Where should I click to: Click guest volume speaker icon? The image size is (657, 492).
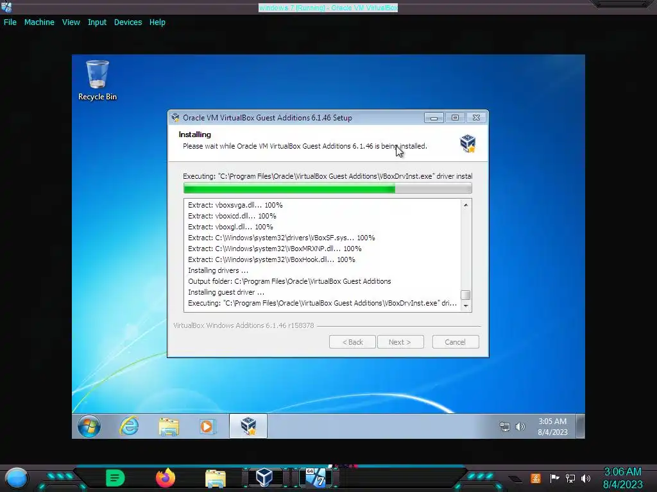520,427
